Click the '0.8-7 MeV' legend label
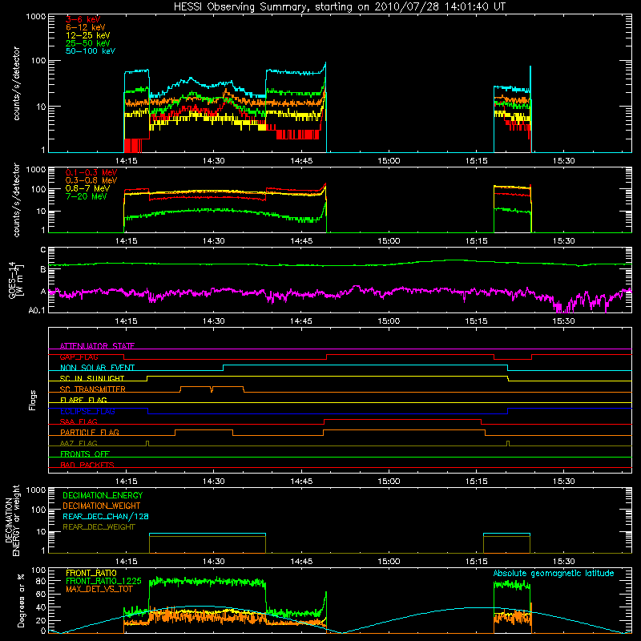 [87, 188]
